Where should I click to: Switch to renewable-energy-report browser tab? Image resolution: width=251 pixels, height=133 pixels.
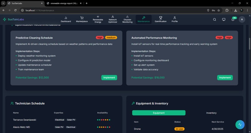[x=64, y=3]
